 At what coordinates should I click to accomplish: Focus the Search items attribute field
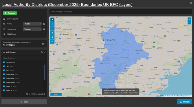(x=24, y=58)
